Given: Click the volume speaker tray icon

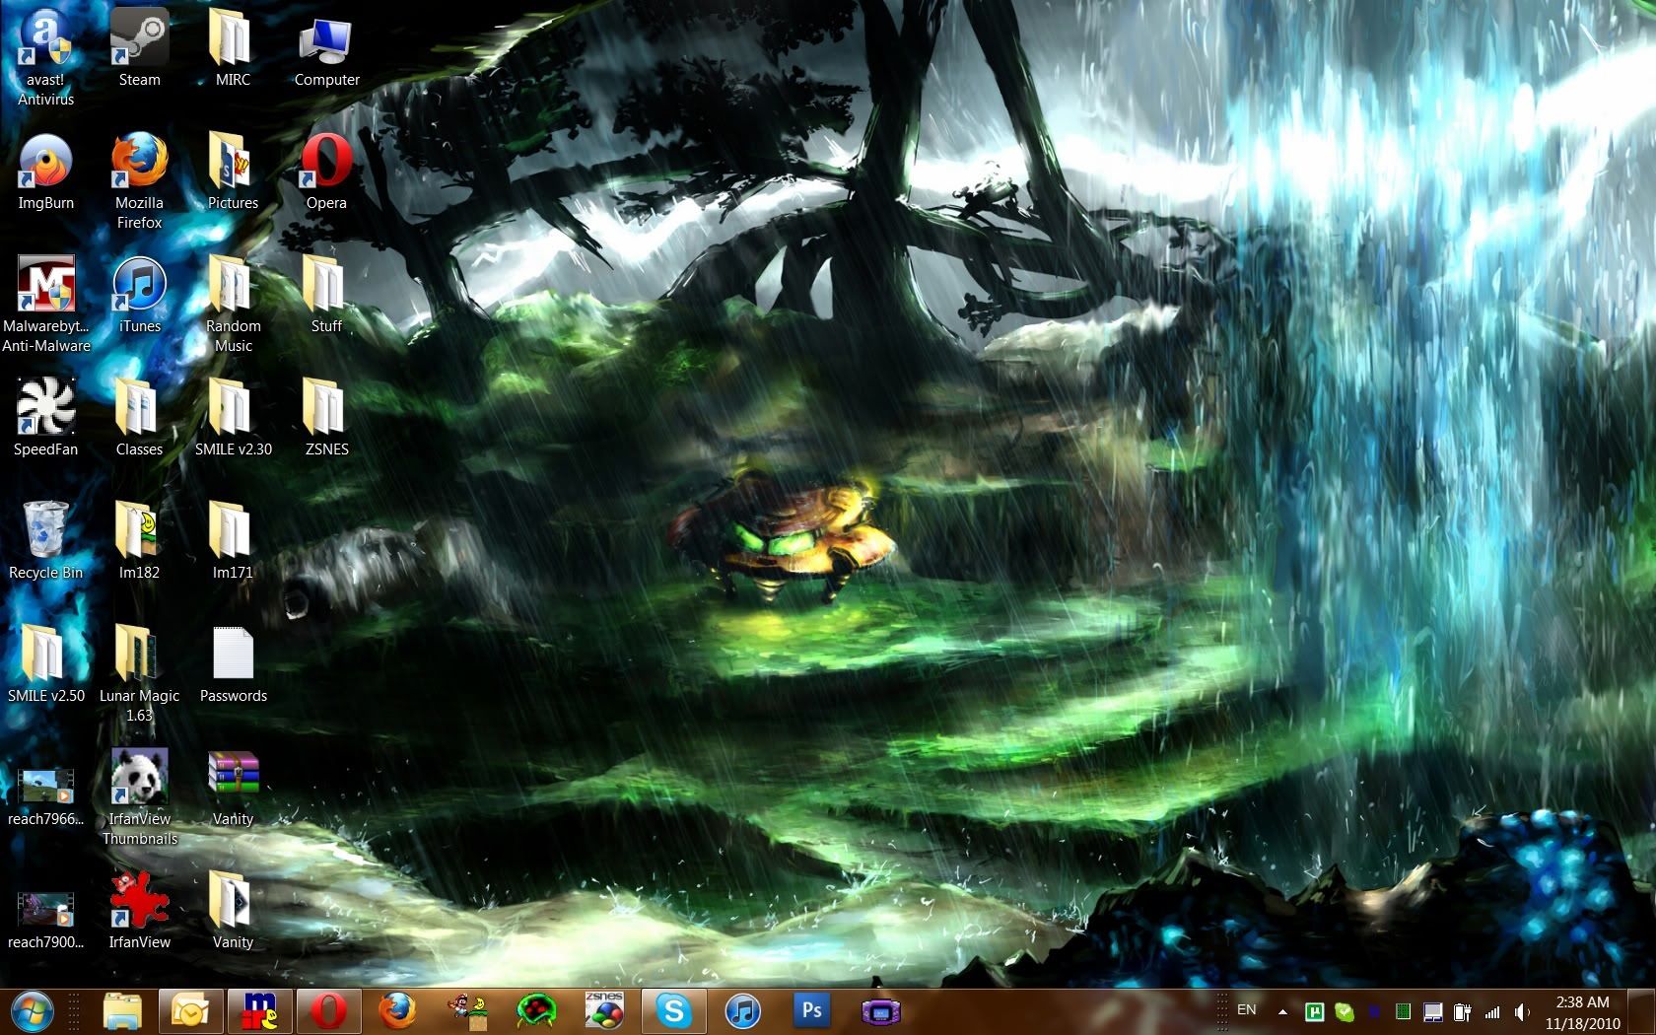Looking at the screenshot, I should point(1522,1012).
